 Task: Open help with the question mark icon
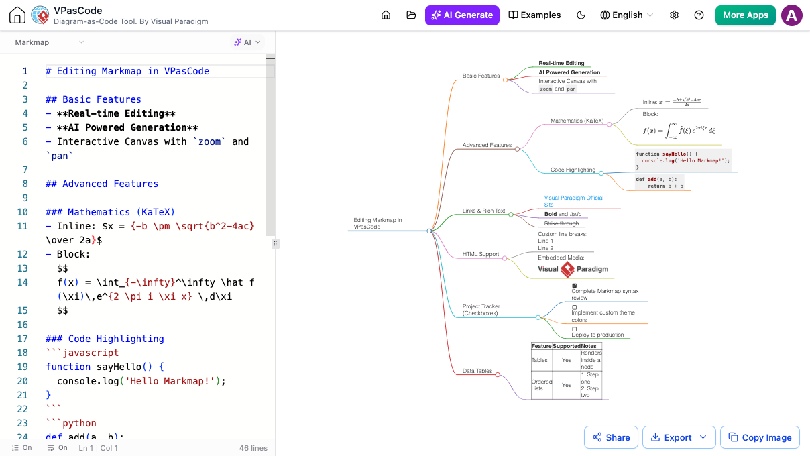tap(699, 15)
